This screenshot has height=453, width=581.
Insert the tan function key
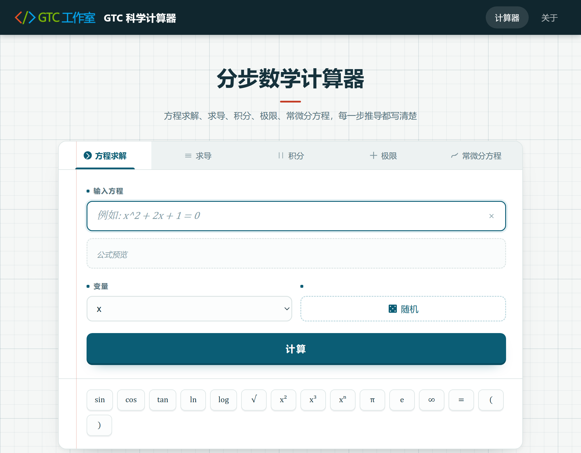(x=163, y=400)
